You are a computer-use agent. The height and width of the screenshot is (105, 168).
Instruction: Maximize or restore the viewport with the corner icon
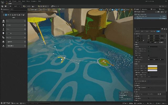click(x=132, y=10)
